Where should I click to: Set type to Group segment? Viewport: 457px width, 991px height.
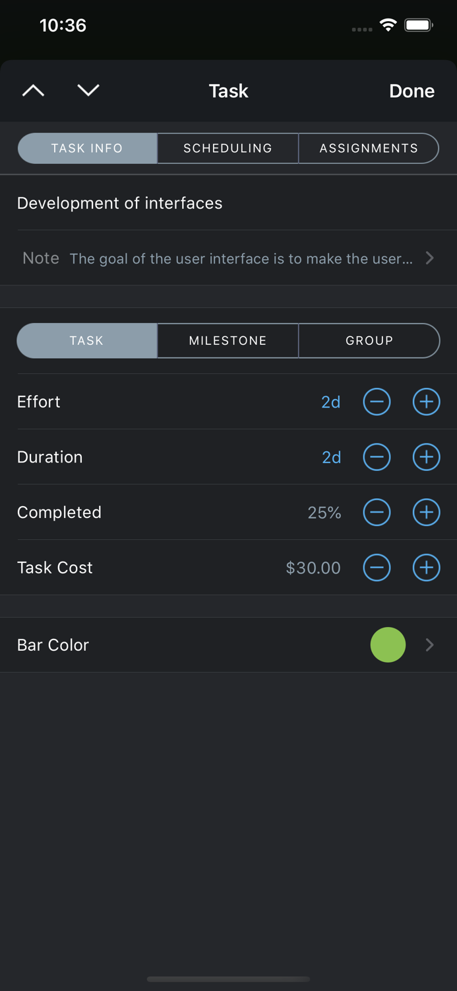pyautogui.click(x=369, y=341)
